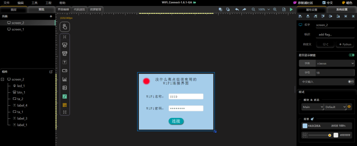The width and height of the screenshot is (357, 146).
Task: Open the 工具 menu
Action: coord(34,3)
